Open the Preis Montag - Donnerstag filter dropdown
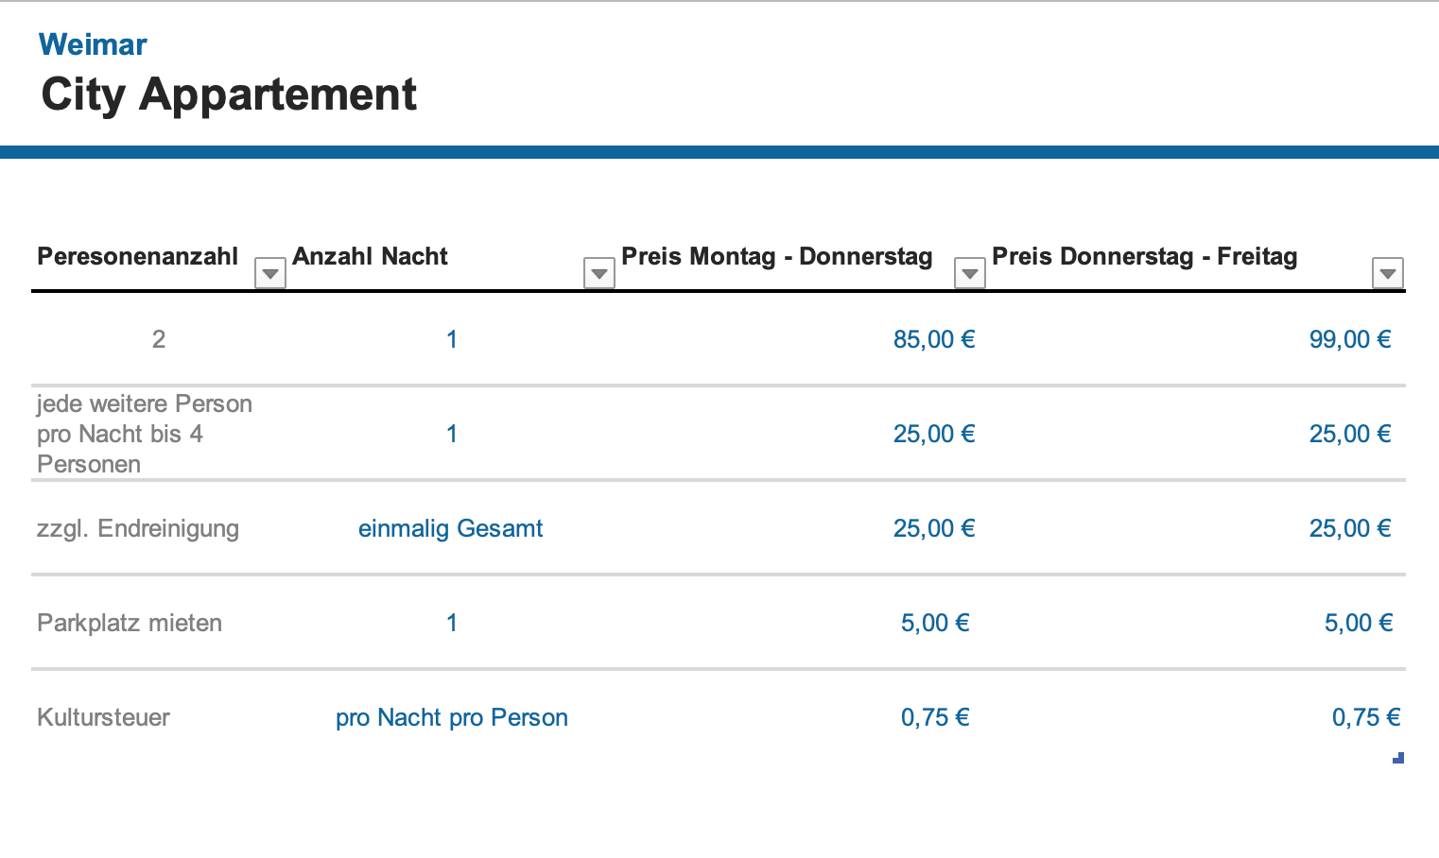 (970, 273)
